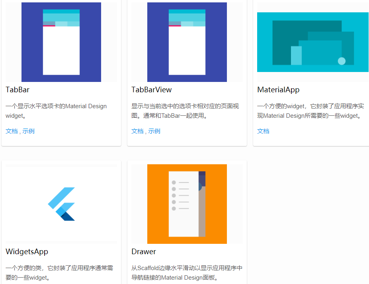The width and height of the screenshot is (369, 284).
Task: Click TabBar description '一个显示水平选项卡的Material Design widget'
Action: (x=56, y=111)
